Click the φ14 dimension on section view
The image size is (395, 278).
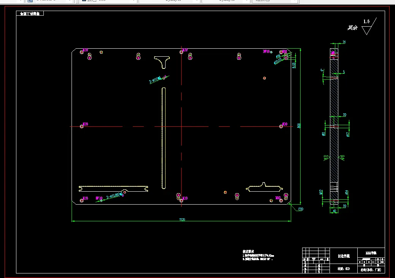click(x=347, y=192)
